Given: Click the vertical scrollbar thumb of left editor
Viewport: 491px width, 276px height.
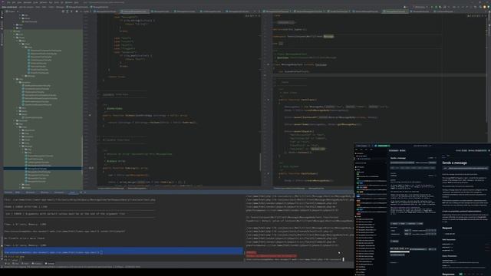Looking at the screenshot, I should [260, 162].
